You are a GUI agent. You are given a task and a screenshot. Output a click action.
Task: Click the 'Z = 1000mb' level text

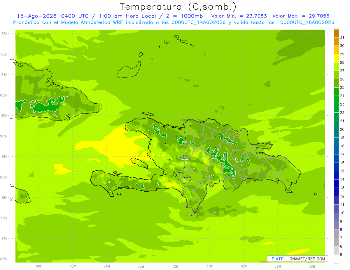pyautogui.click(x=184, y=16)
